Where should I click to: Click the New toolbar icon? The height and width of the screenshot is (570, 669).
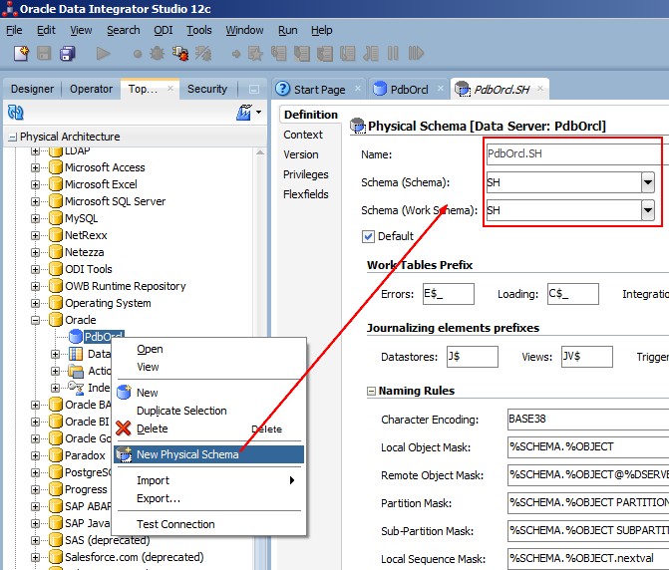point(19,53)
